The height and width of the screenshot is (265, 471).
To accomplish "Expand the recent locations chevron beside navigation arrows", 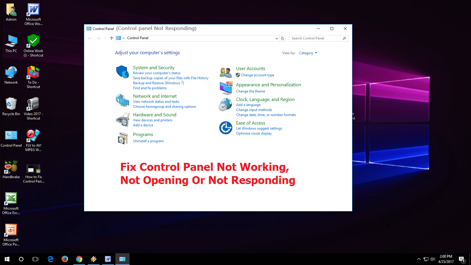I will tap(105, 38).
